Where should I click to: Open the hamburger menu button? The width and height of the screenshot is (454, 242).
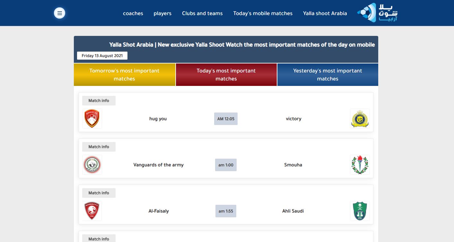click(x=59, y=13)
